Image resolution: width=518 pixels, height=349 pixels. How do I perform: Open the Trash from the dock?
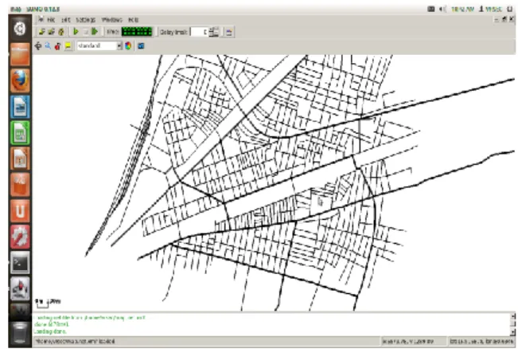20,332
